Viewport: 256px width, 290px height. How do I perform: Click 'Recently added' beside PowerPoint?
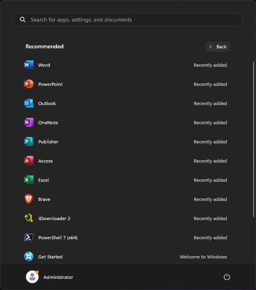coord(210,84)
